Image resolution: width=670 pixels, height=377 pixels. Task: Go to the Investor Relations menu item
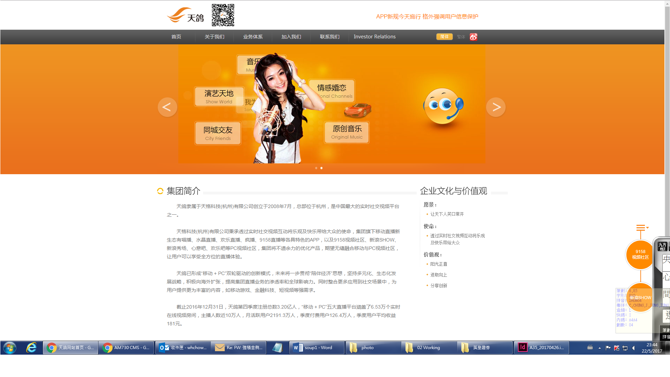(x=374, y=37)
